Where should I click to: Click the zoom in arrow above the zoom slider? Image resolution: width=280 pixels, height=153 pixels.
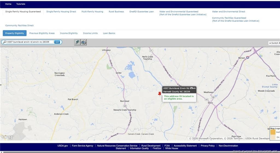(7, 57)
